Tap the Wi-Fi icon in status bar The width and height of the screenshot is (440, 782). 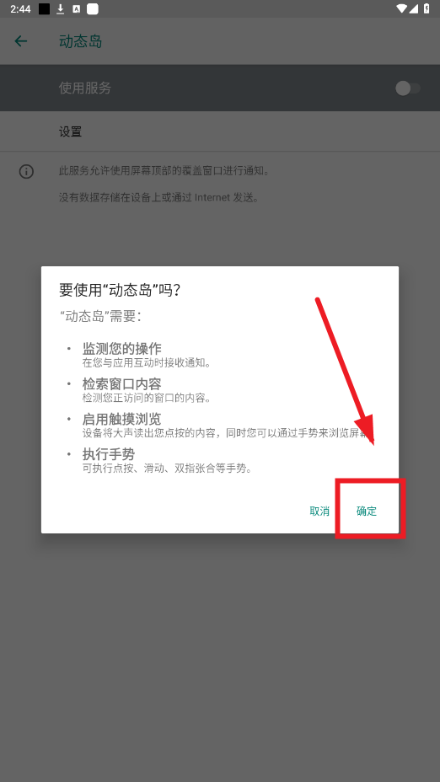(401, 8)
